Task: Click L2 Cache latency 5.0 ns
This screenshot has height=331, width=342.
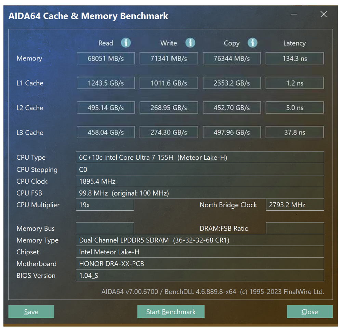Action: 295,107
